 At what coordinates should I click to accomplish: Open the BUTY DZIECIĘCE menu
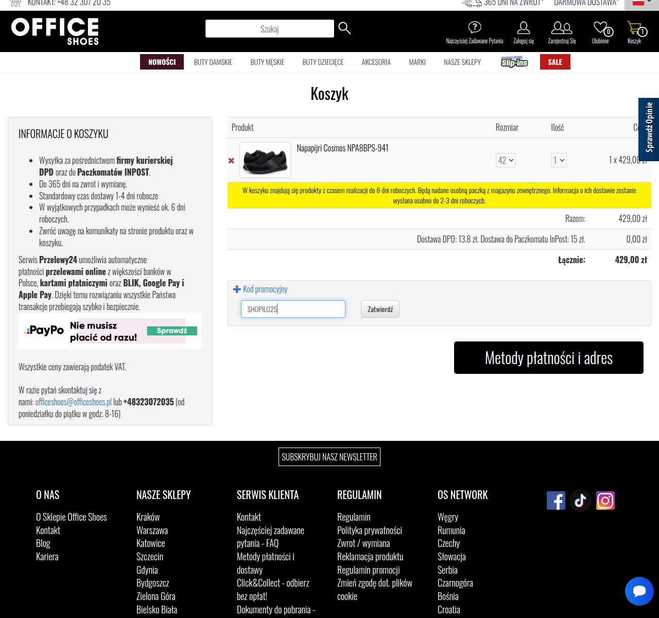coord(323,62)
